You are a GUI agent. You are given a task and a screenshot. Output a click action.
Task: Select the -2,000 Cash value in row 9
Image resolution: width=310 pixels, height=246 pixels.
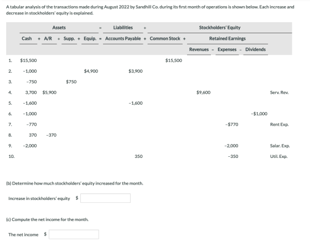tap(30, 146)
